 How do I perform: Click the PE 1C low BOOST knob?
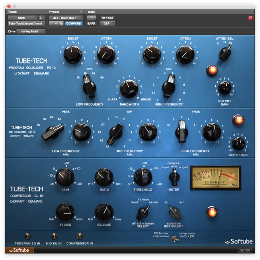tap(73, 54)
